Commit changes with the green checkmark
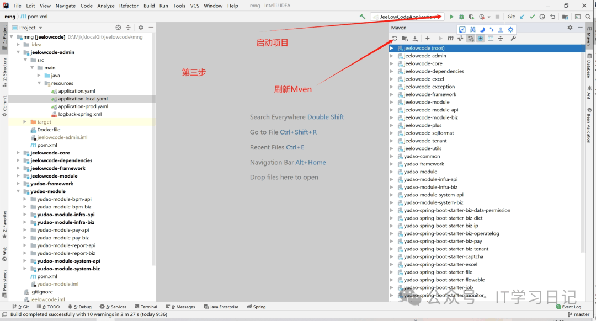This screenshot has height=321, width=596. point(532,17)
